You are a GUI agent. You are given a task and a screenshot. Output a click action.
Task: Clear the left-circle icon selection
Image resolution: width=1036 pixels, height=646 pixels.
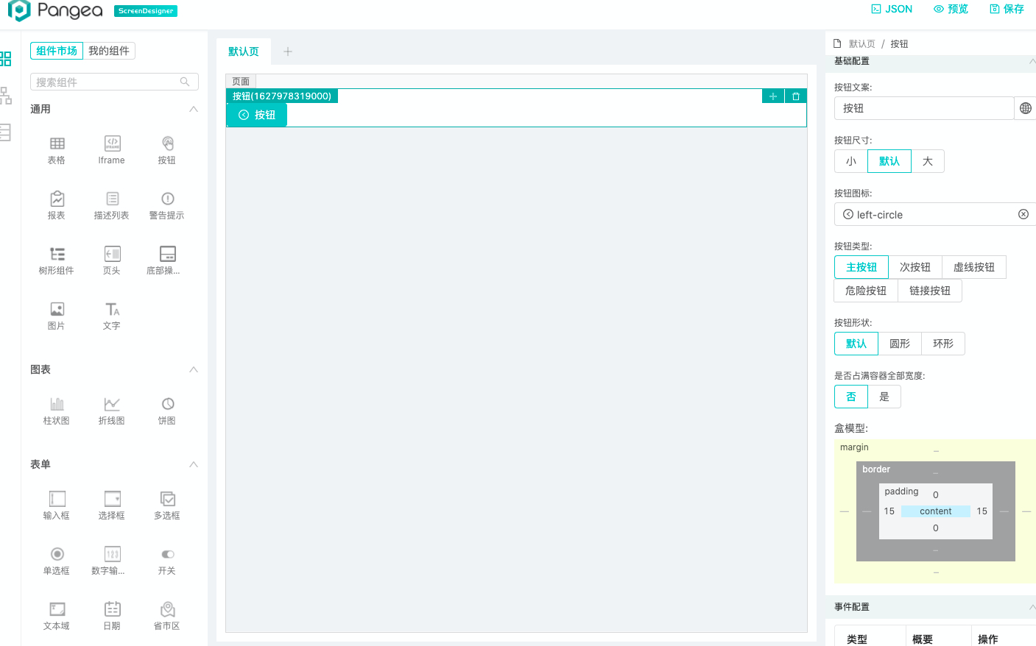(x=1023, y=214)
